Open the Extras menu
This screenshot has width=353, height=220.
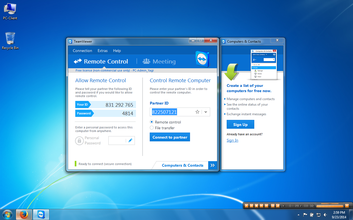(103, 51)
